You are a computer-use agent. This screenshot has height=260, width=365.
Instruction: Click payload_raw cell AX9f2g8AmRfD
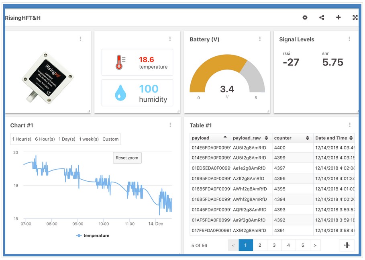point(249,230)
